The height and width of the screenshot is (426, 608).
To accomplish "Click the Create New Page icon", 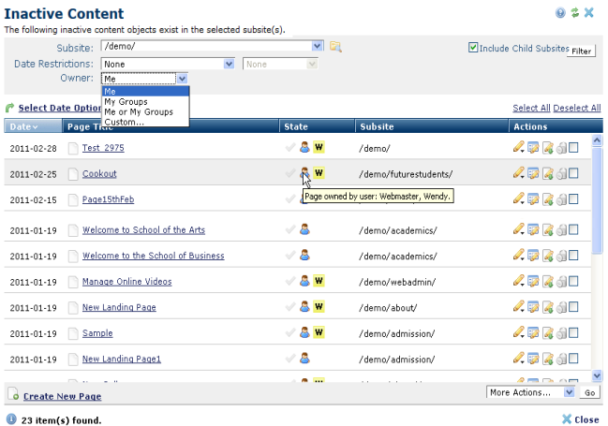I will (13, 396).
